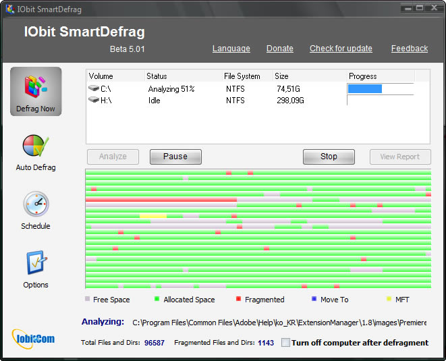
Task: Click the Move To blue swatch
Action: coord(314,299)
